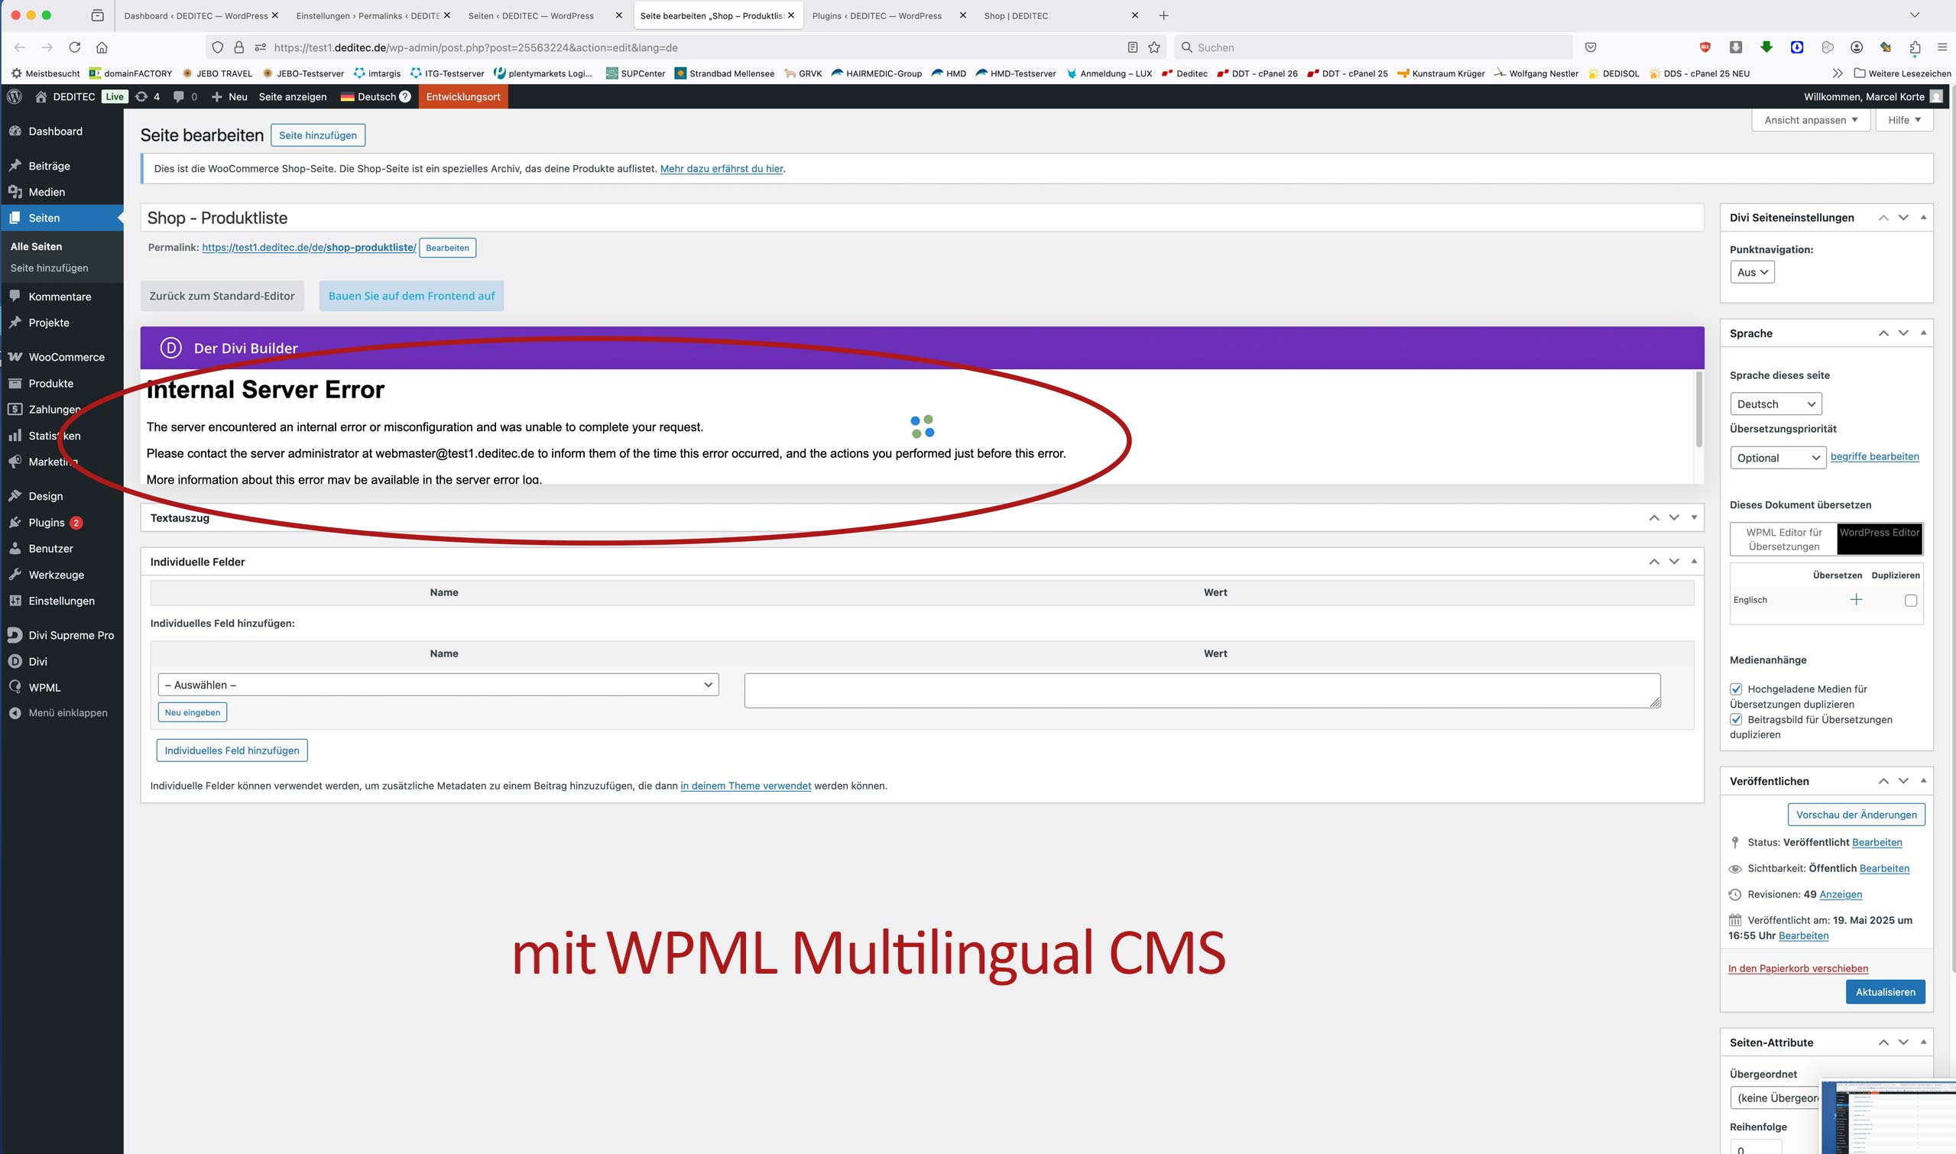Click In den Papierkorb verschieben link
Screen dimensions: 1956x1154
pyautogui.click(x=1798, y=969)
